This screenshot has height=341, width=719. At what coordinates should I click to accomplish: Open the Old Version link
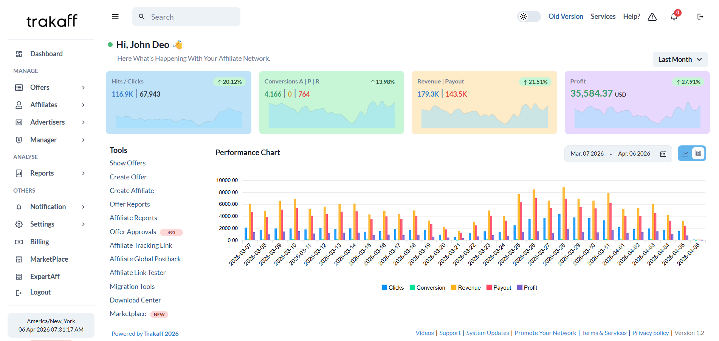(x=566, y=17)
